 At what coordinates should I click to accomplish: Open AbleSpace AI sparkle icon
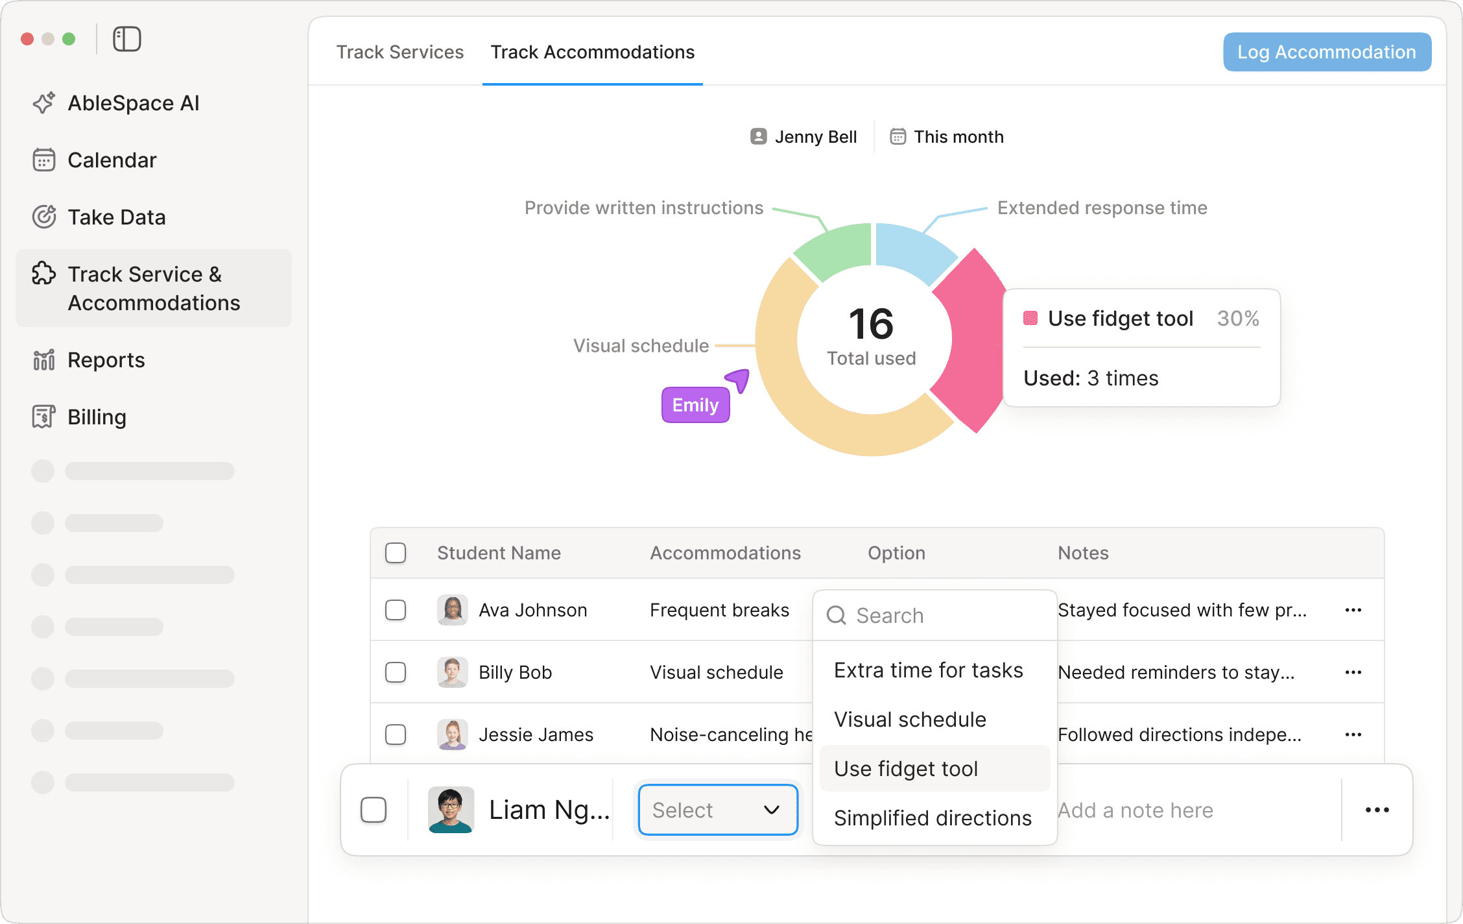coord(44,103)
